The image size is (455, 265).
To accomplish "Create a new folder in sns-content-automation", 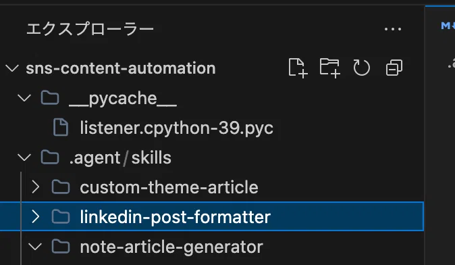I will [329, 68].
